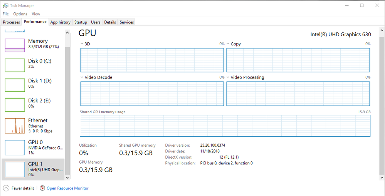Select the GPU 0 NVIDIA graph icon
The height and width of the screenshot is (196, 385).
coord(15,147)
